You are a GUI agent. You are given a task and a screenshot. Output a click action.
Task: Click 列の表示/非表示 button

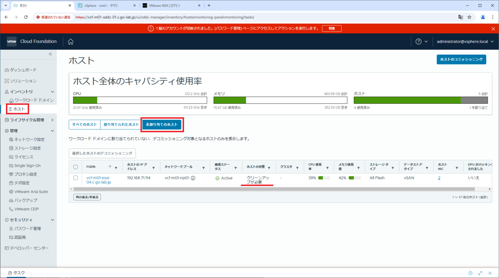87,197
